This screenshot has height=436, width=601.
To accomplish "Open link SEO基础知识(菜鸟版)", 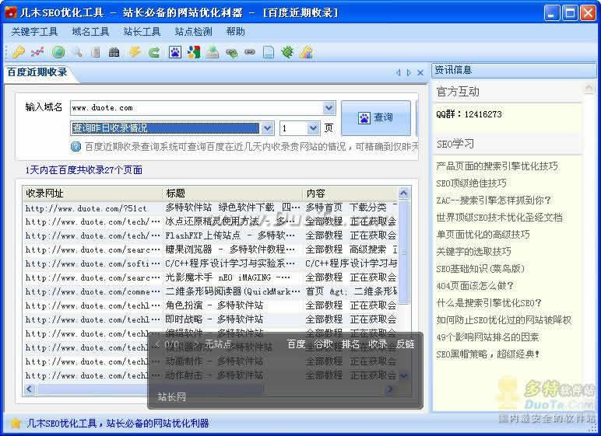I will click(480, 269).
